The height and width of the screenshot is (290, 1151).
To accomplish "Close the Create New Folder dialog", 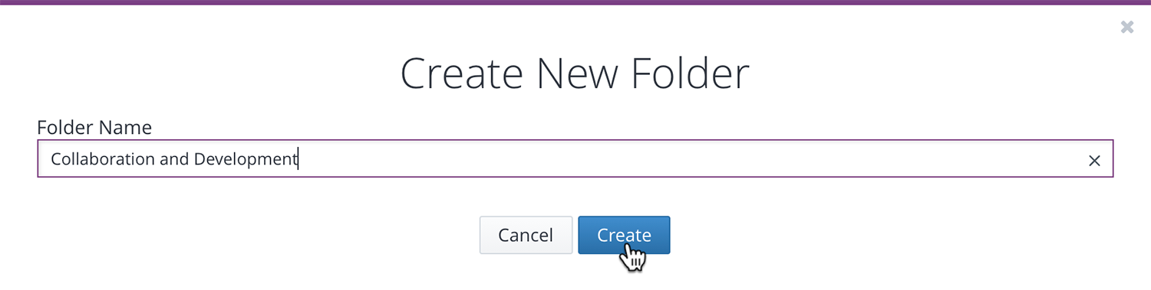I will [1126, 28].
